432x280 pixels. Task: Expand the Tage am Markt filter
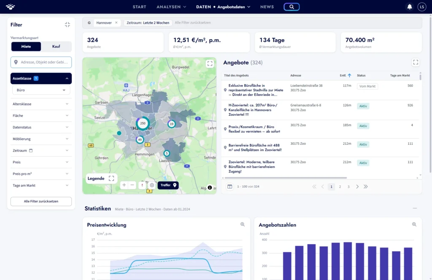(41, 185)
